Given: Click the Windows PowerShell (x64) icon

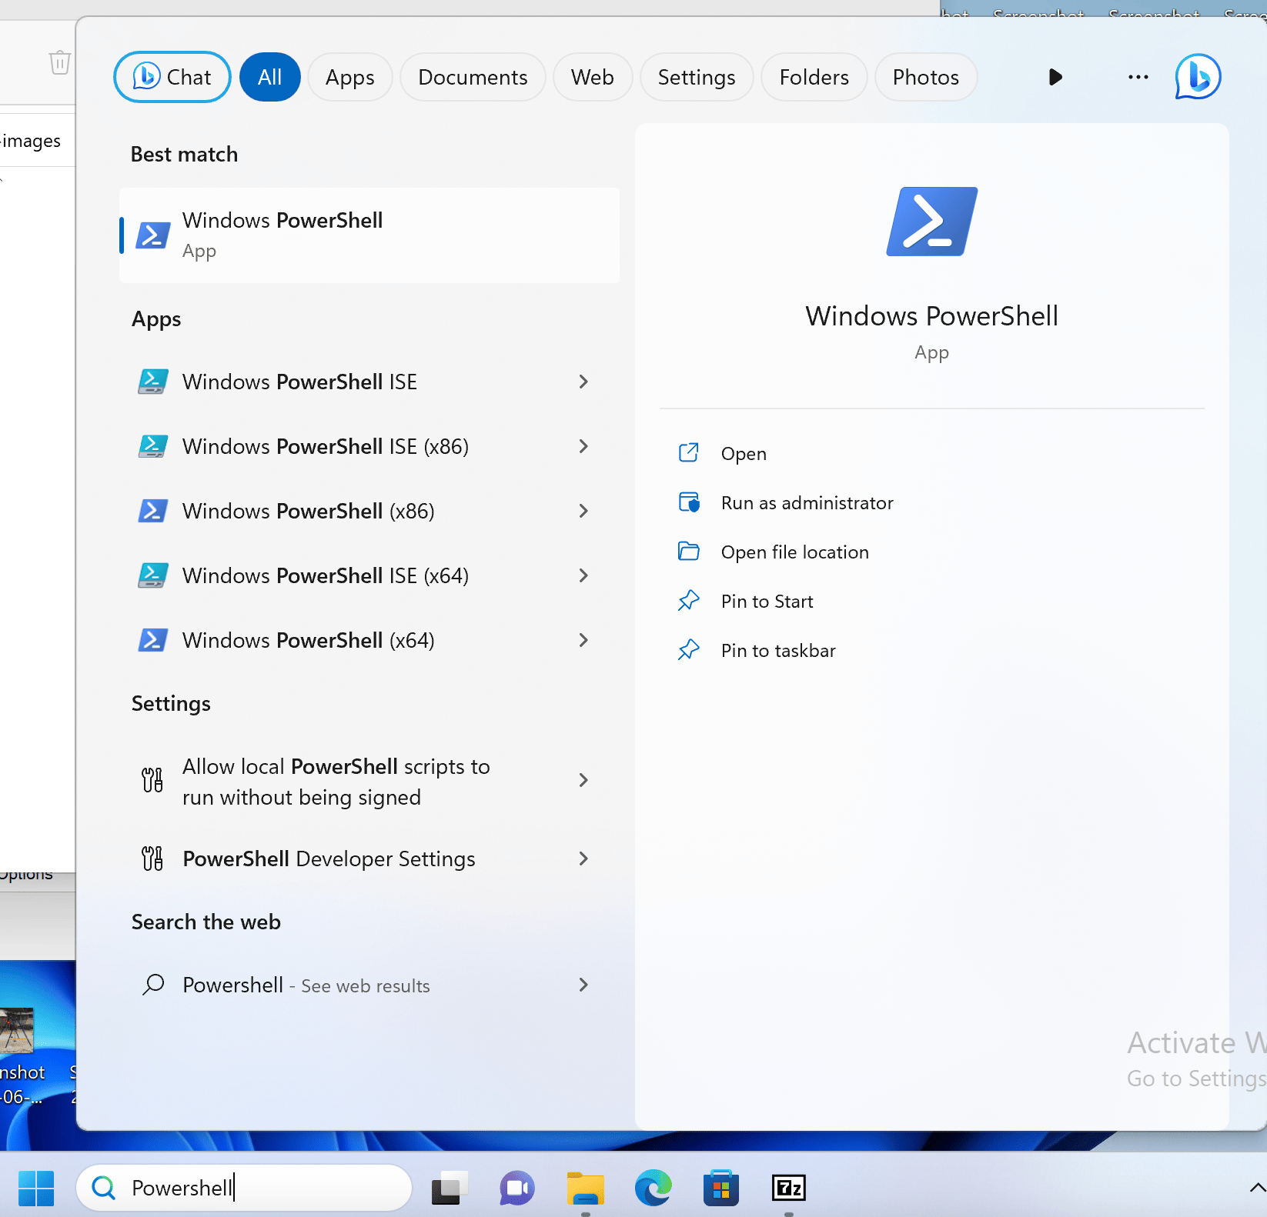Looking at the screenshot, I should [x=152, y=640].
